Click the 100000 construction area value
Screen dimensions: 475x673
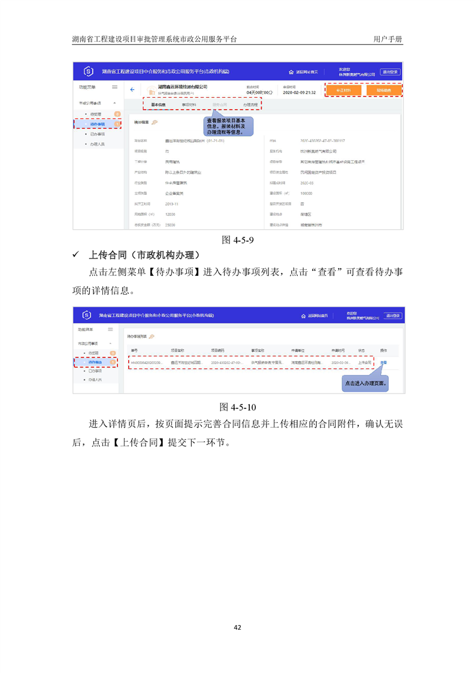pos(307,194)
